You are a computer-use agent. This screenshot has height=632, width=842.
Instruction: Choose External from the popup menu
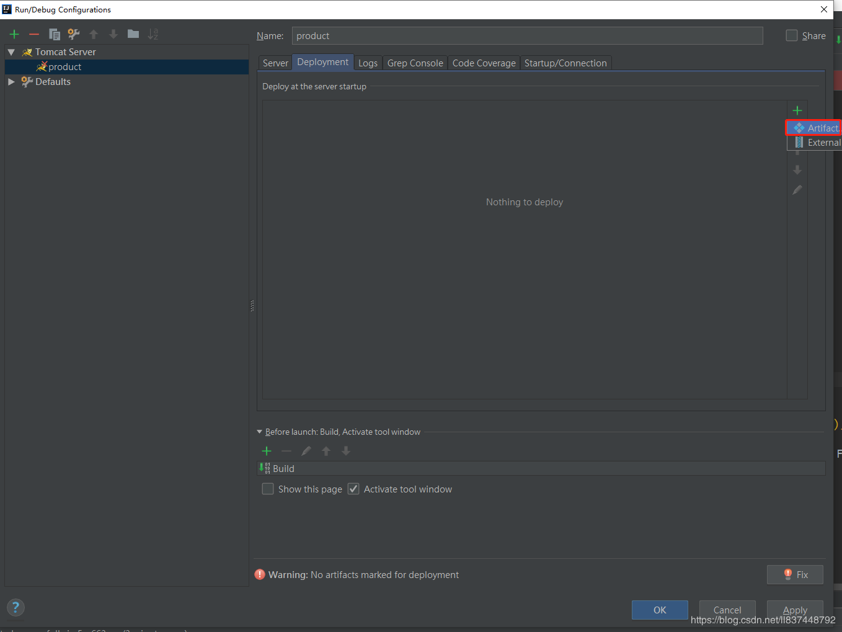point(815,143)
